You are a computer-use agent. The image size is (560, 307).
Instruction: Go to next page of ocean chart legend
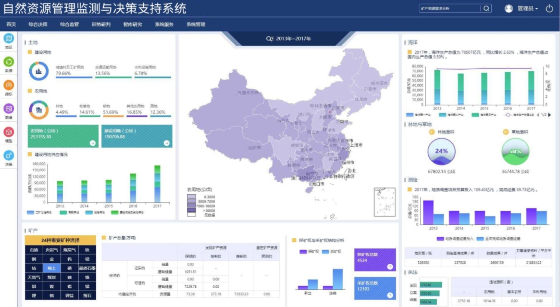550,115
